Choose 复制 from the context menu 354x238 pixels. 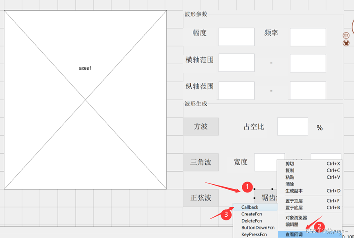(290, 170)
